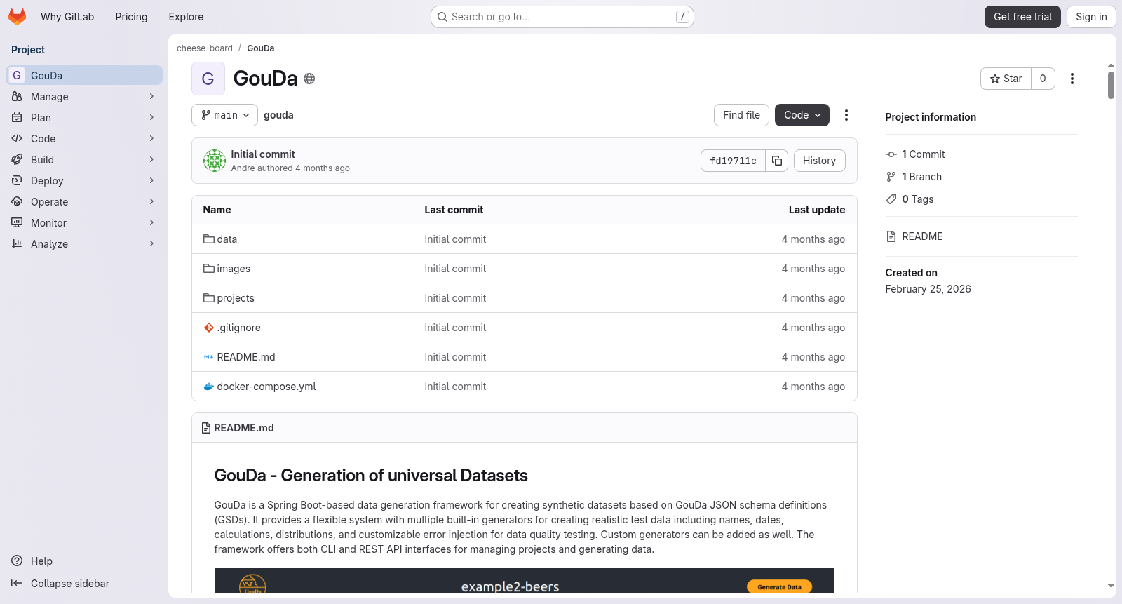Open the .gitignore file

(239, 328)
